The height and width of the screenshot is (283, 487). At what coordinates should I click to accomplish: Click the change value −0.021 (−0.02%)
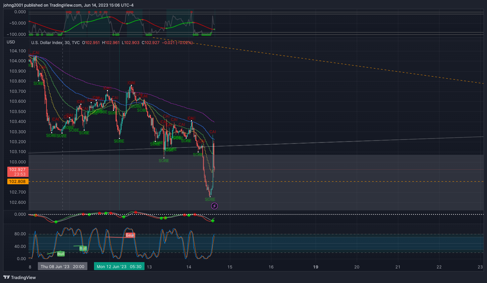[177, 43]
